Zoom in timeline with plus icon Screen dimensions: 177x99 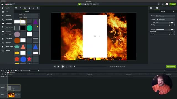38,70
